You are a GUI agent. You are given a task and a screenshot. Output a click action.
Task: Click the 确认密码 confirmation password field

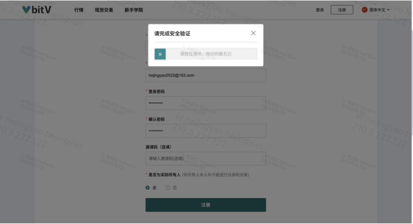[206, 131]
